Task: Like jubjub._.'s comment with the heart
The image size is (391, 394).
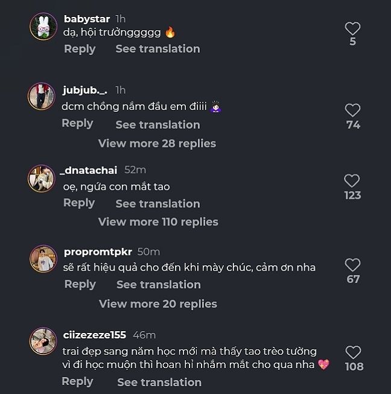Action: [352, 110]
